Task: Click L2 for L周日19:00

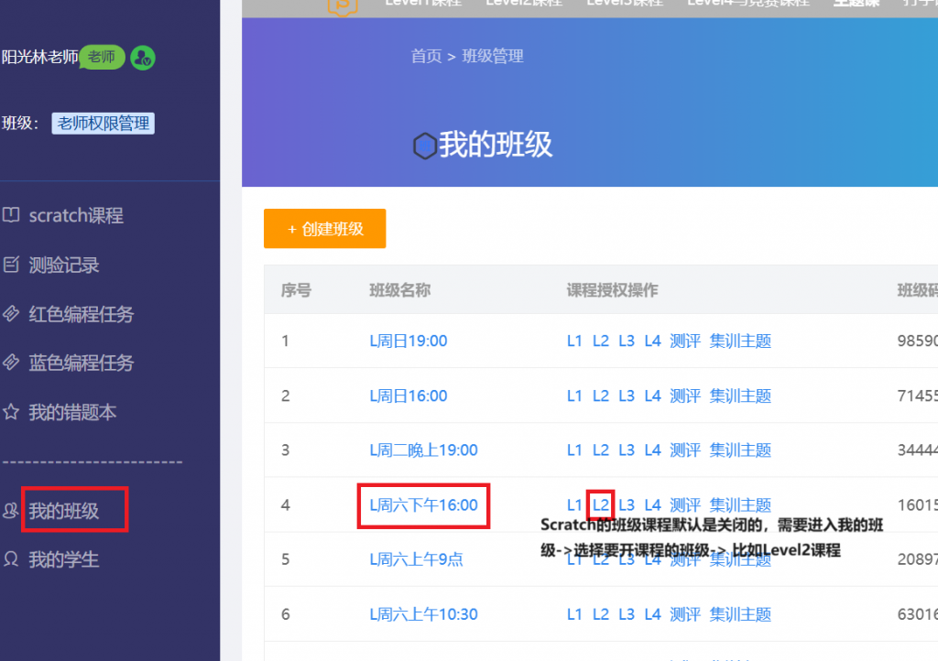Action: pos(601,341)
